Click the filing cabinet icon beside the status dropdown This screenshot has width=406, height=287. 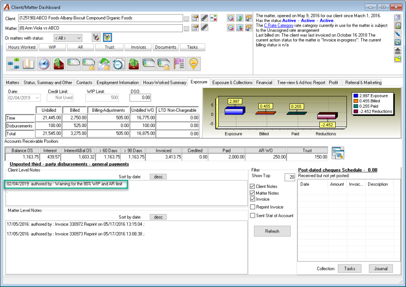96,37
